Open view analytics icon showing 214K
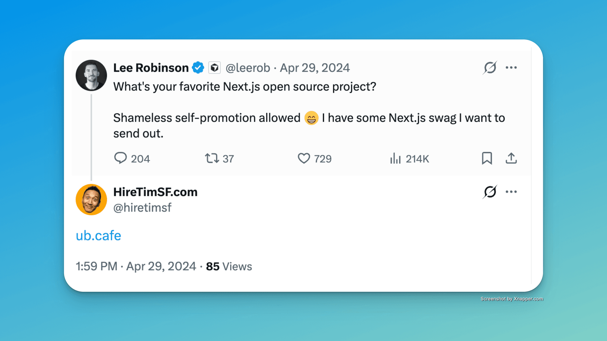 [x=395, y=159]
